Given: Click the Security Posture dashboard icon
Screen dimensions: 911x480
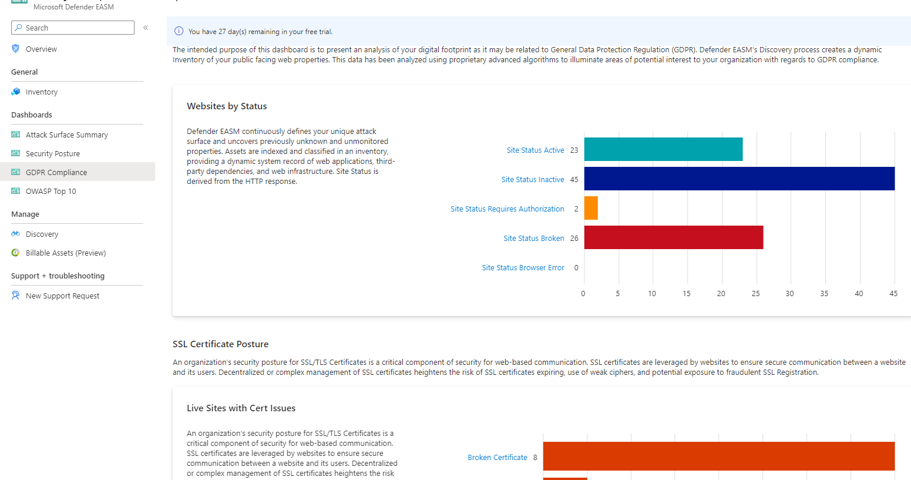Looking at the screenshot, I should [x=16, y=153].
